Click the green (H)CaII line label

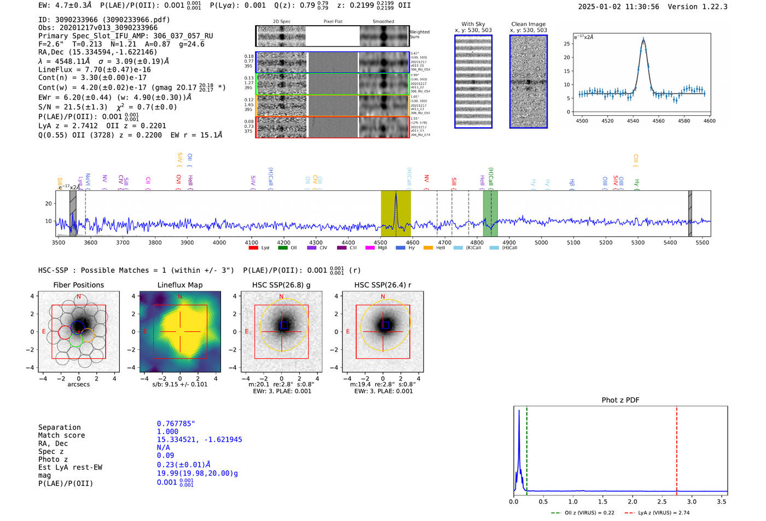(x=491, y=178)
